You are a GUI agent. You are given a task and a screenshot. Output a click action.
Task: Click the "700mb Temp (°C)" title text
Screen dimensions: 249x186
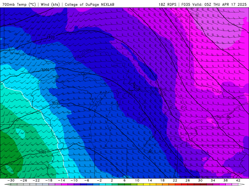pyautogui.click(x=19, y=4)
